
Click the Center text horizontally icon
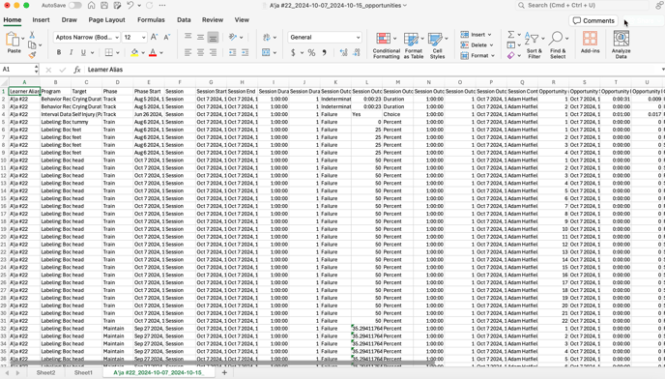[x=200, y=52]
